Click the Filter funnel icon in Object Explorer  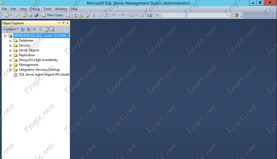[x=40, y=29]
